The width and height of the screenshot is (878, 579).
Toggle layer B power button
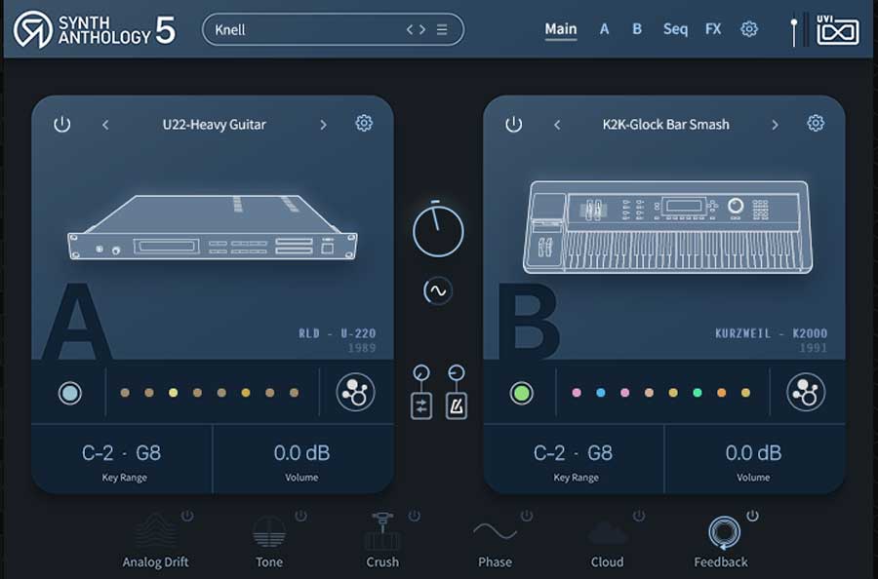point(513,124)
